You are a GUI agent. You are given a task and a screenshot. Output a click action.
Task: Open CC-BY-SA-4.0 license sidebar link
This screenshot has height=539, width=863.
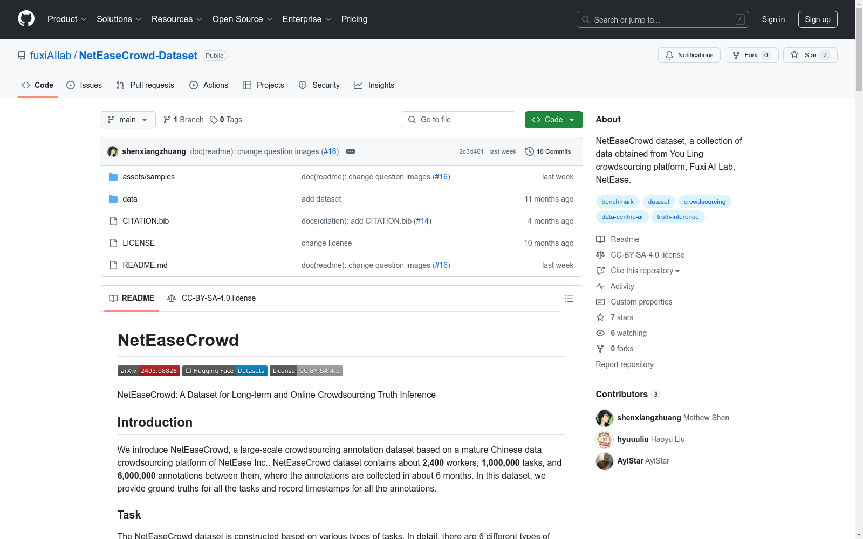pyautogui.click(x=640, y=255)
